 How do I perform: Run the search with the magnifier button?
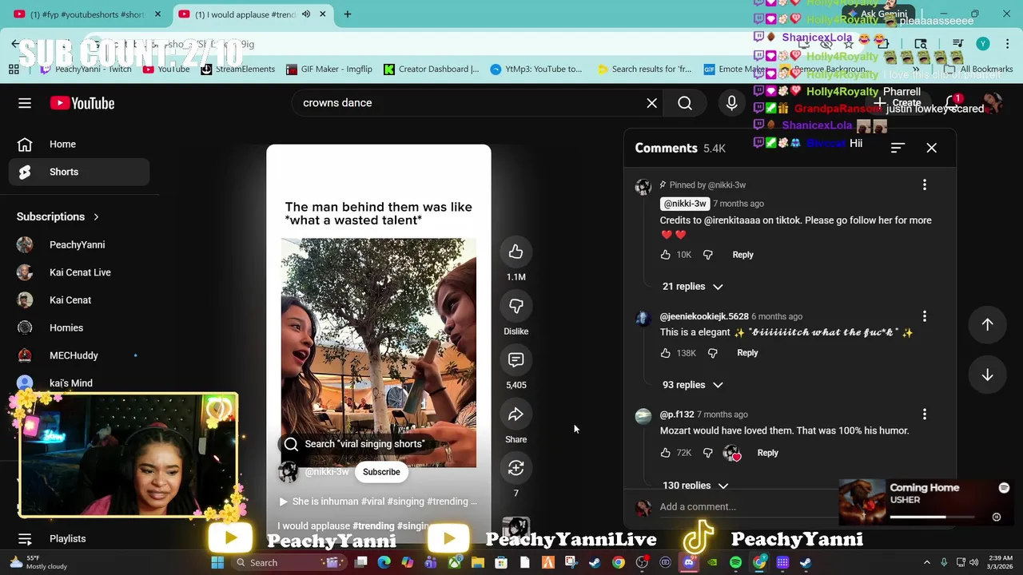[685, 103]
